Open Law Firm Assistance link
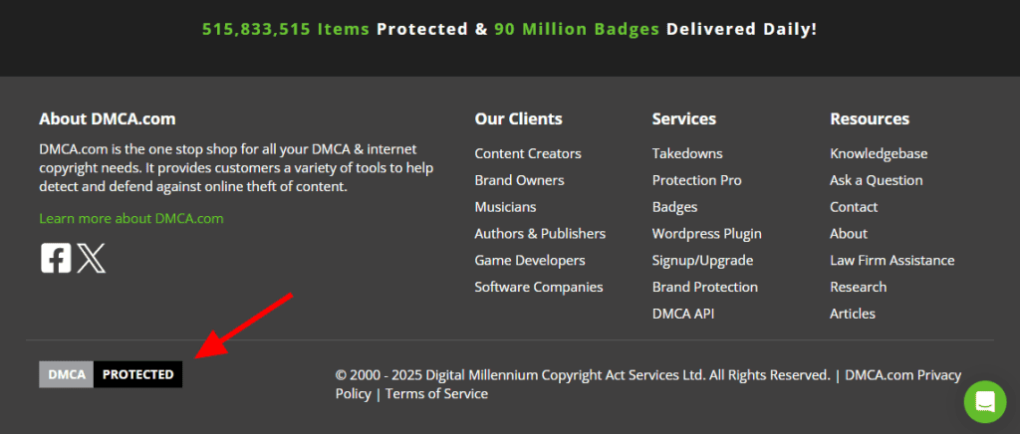The width and height of the screenshot is (1020, 434). coord(892,260)
